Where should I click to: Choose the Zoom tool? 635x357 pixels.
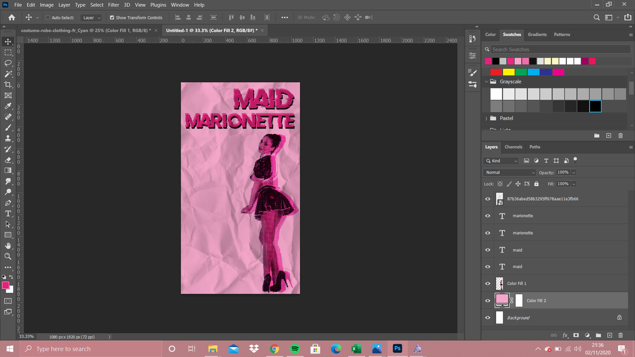8,256
